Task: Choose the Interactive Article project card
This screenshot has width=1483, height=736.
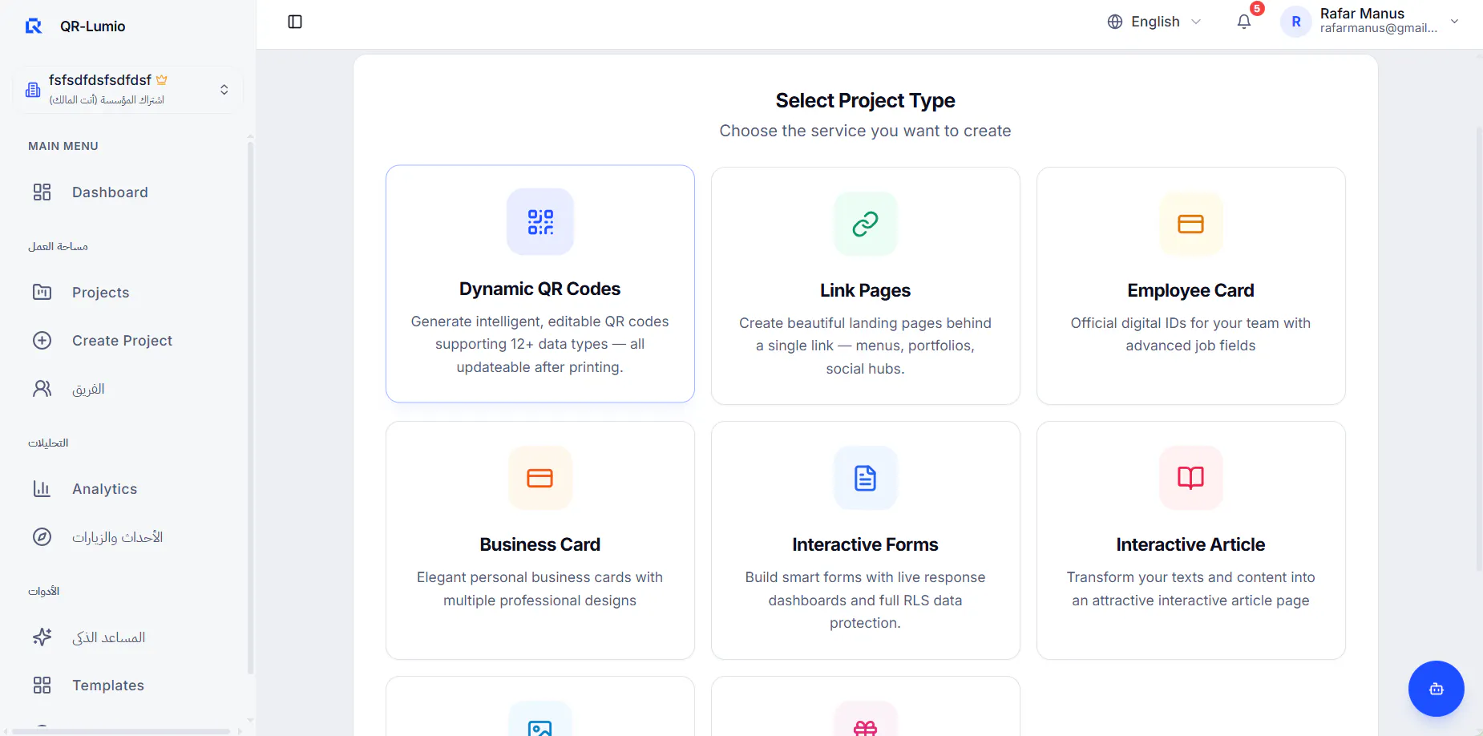Action: click(1191, 540)
